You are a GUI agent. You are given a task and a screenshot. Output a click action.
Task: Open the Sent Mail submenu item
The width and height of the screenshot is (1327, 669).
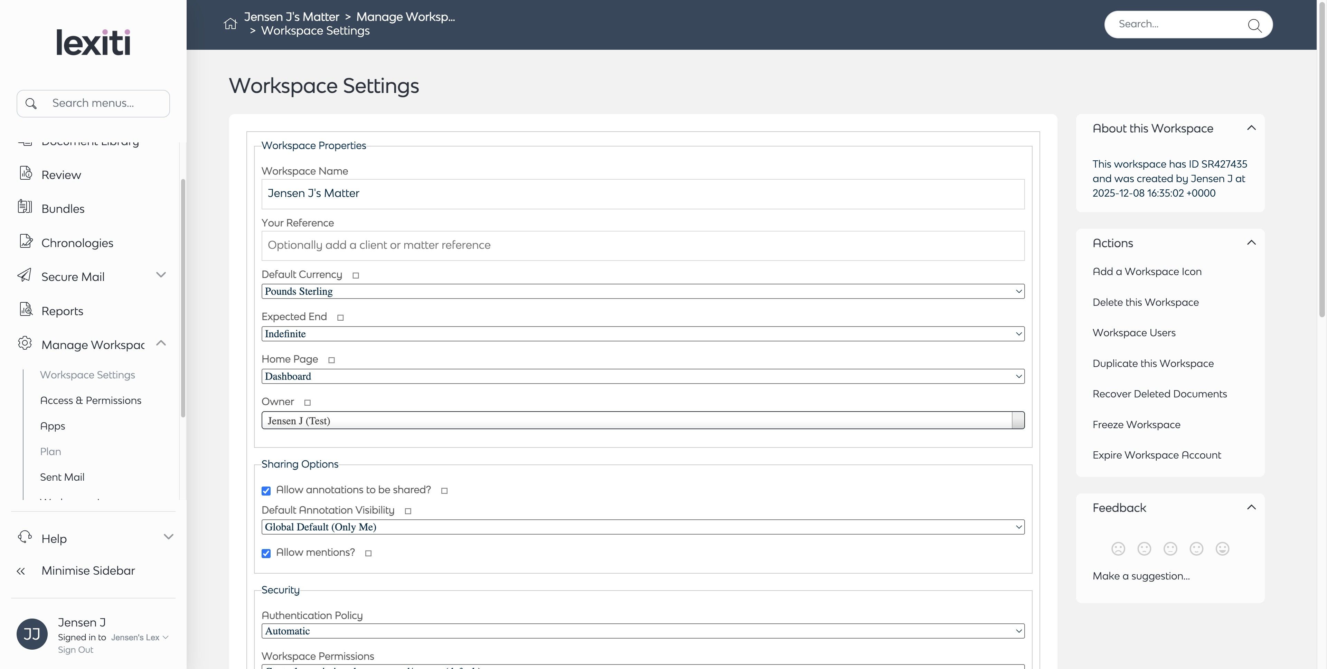tap(62, 477)
